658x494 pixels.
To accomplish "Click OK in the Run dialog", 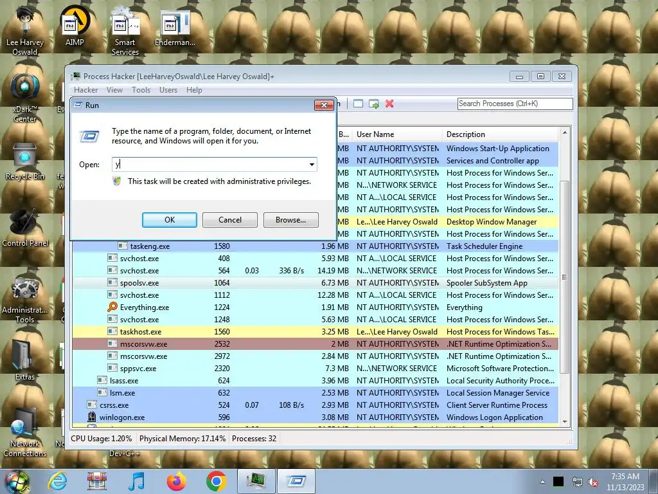I will 170,220.
